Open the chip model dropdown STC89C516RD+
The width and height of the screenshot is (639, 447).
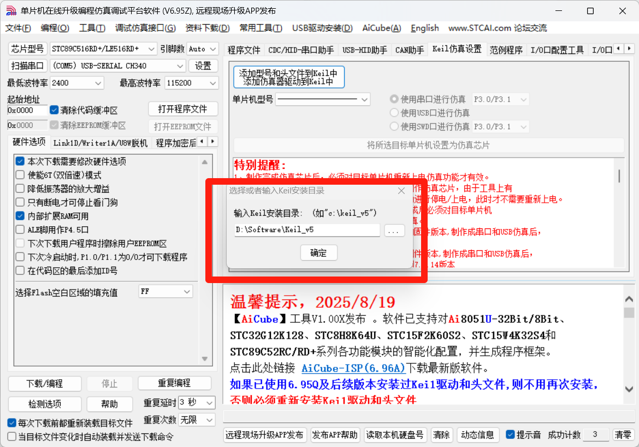point(103,49)
